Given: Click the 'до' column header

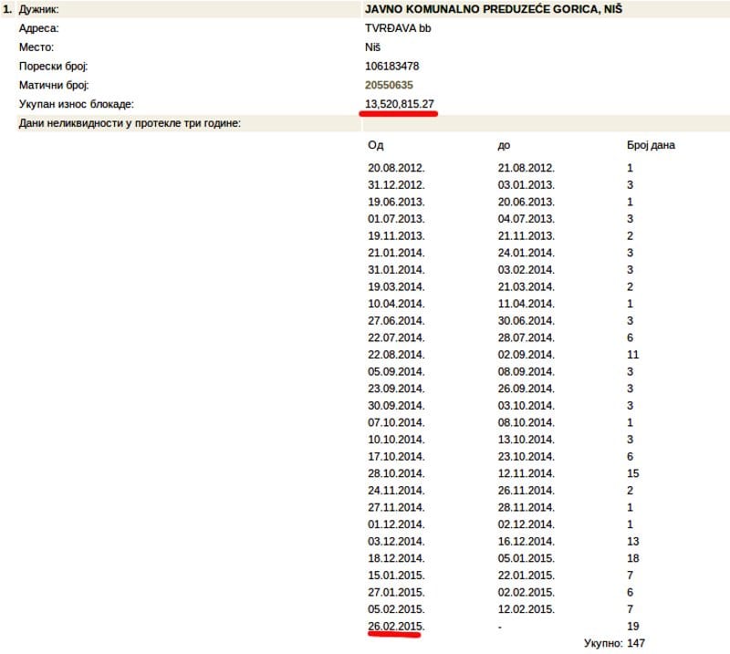Looking at the screenshot, I should 504,145.
